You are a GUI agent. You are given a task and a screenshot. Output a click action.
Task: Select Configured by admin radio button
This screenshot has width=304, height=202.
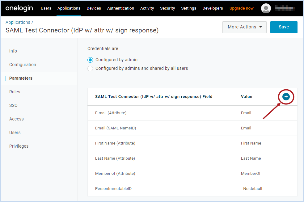click(90, 60)
